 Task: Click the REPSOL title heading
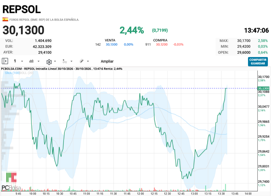tap(22, 9)
